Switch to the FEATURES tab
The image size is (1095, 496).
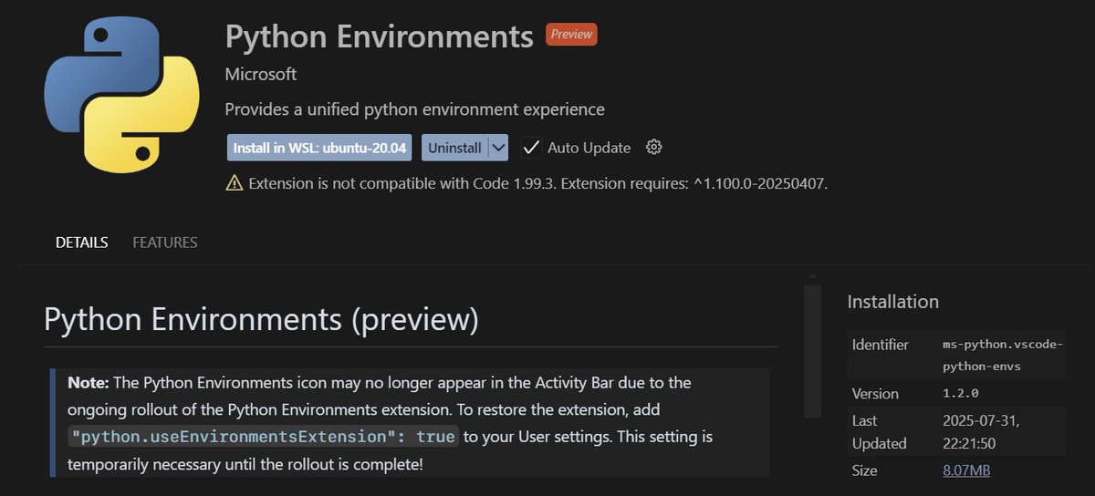(165, 243)
